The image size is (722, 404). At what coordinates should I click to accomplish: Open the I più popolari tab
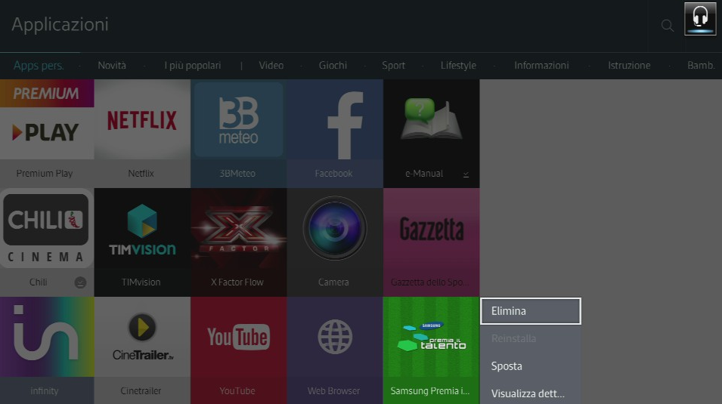(x=193, y=66)
